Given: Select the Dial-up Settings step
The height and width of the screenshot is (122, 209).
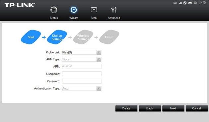Looking at the screenshot, I should (x=57, y=37).
